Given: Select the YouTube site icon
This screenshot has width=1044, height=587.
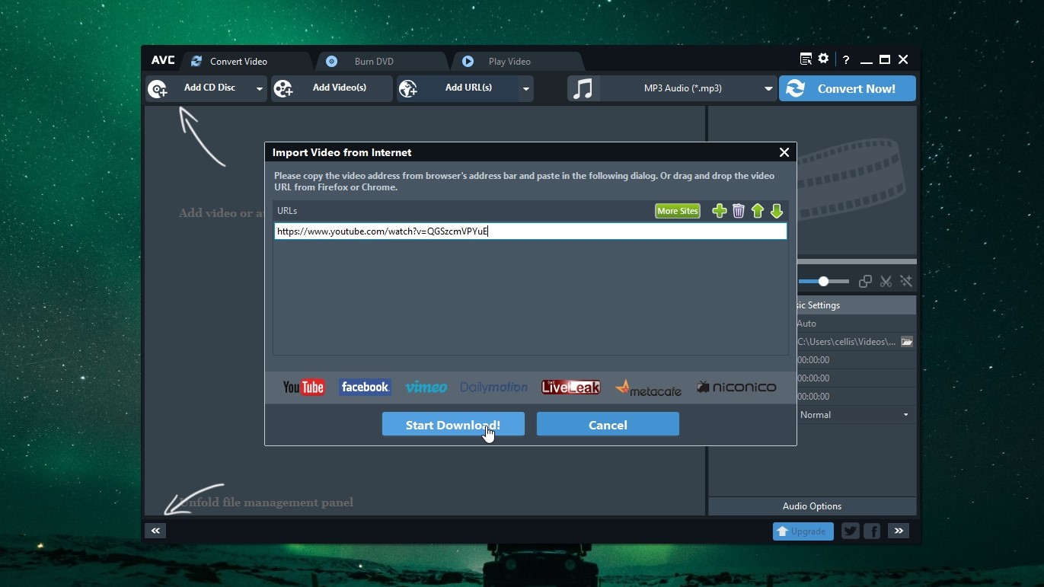Looking at the screenshot, I should pyautogui.click(x=303, y=387).
